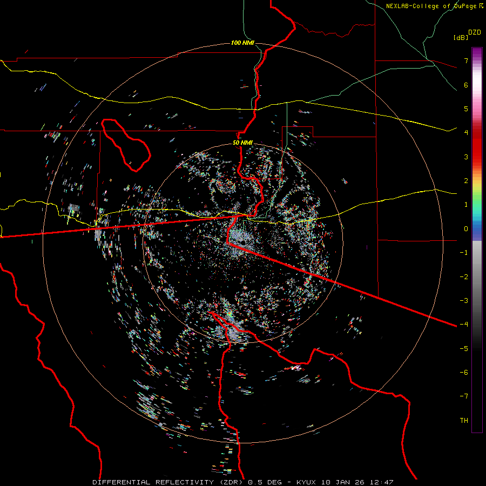Click the 2 value on color scale

(466, 181)
